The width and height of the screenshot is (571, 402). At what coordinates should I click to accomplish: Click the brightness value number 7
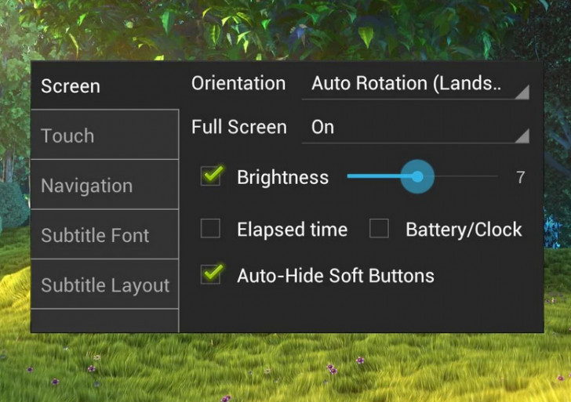click(520, 177)
